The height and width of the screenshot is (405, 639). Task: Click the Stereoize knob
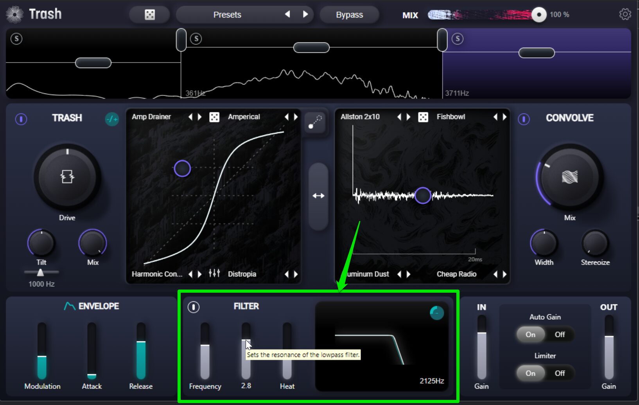[595, 243]
